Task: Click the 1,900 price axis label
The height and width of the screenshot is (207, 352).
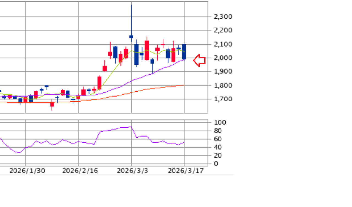Action: point(223,71)
